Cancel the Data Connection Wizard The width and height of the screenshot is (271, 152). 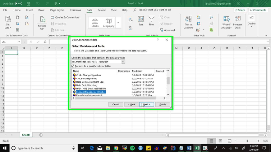coord(116,104)
